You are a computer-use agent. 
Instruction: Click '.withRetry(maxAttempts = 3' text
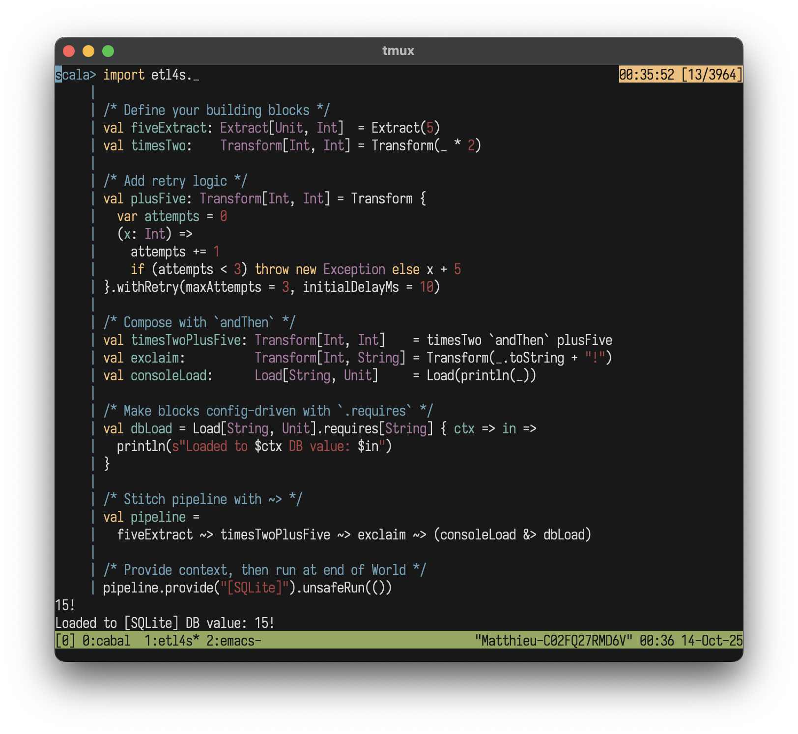pos(199,287)
